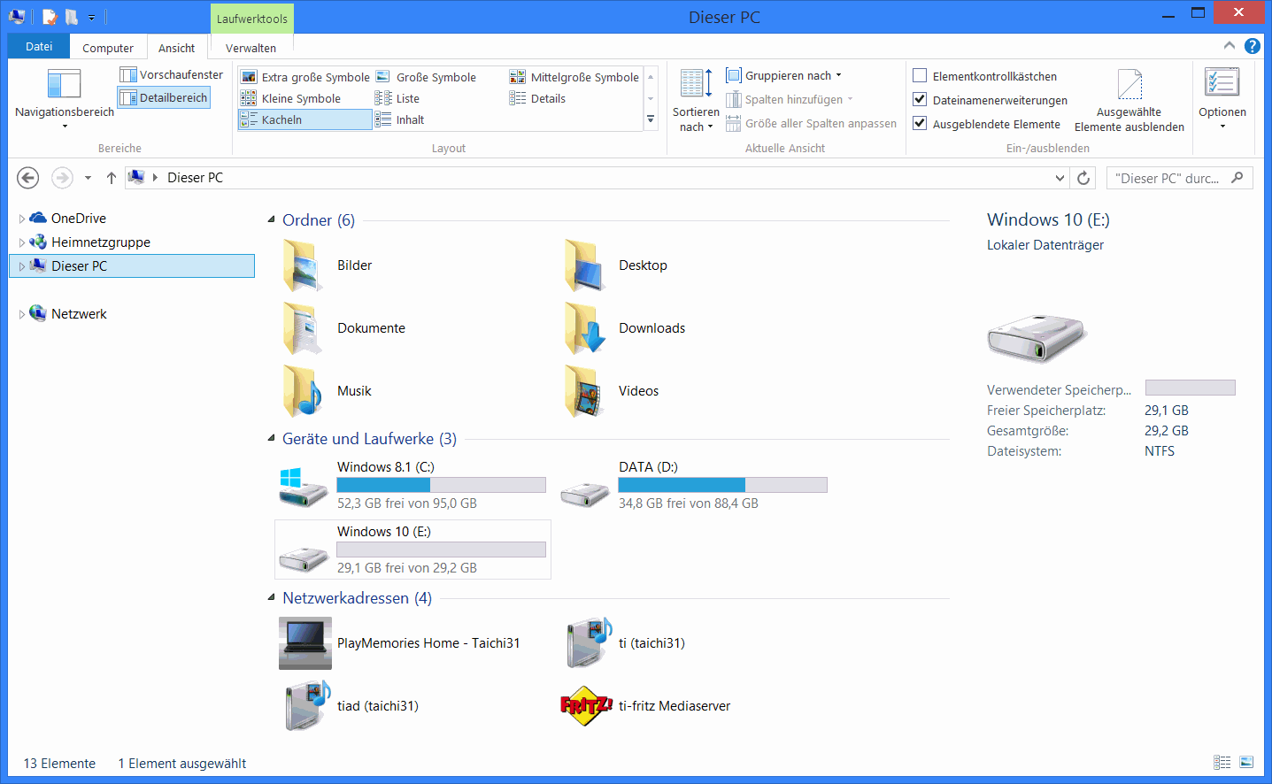
Task: Click the Navigationsbereich pane icon
Action: (x=64, y=84)
